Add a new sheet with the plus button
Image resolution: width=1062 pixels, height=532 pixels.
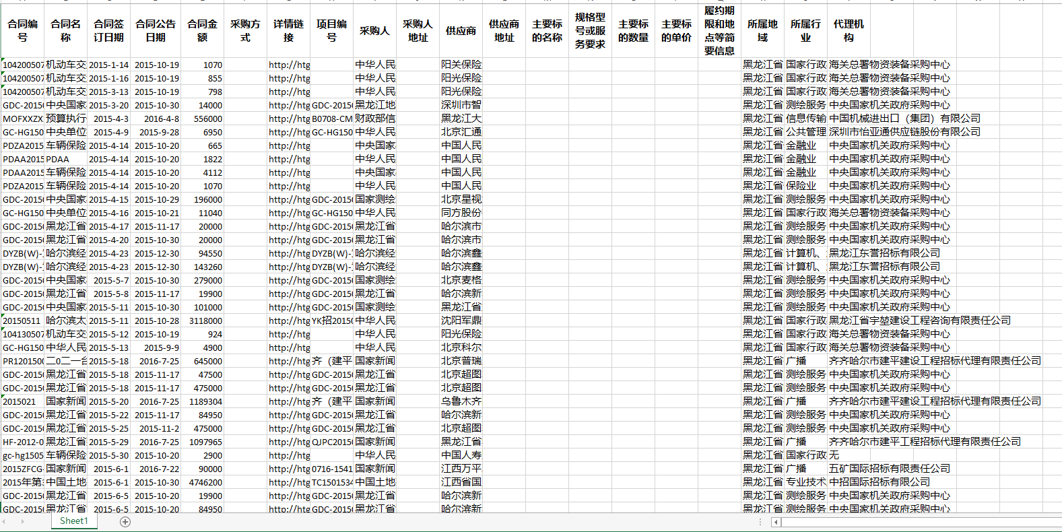[x=125, y=521]
